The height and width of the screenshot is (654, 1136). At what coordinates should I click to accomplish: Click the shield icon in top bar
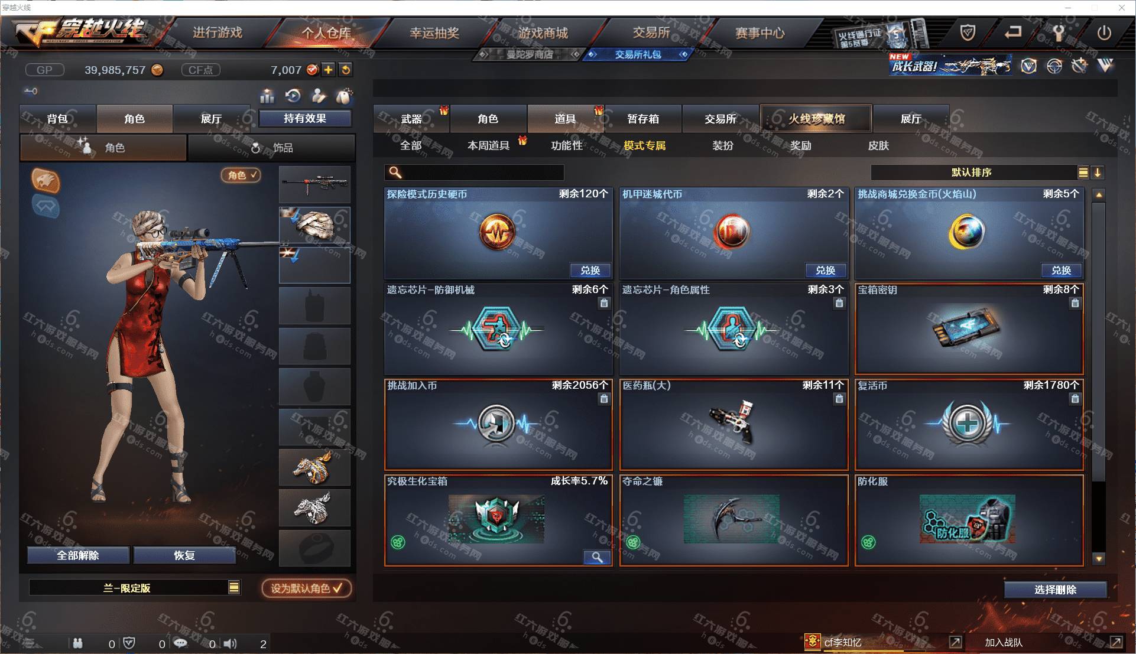[x=968, y=33]
